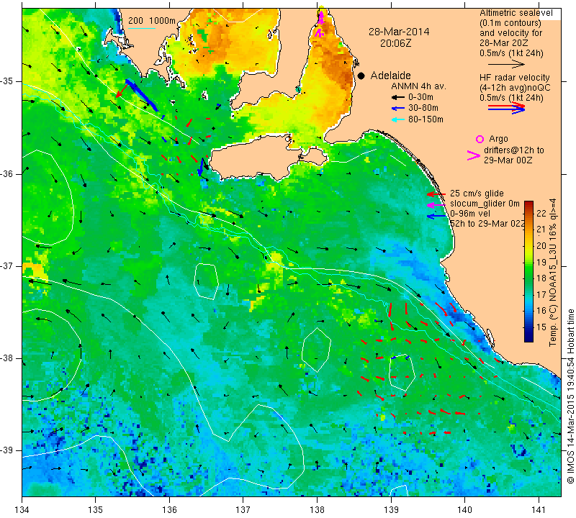Click the '30-80m' depth legend label
The height and width of the screenshot is (518, 576).
click(x=423, y=108)
